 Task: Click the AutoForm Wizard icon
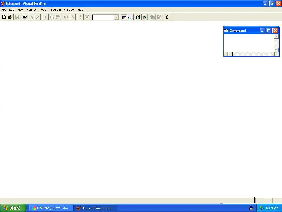(153, 17)
